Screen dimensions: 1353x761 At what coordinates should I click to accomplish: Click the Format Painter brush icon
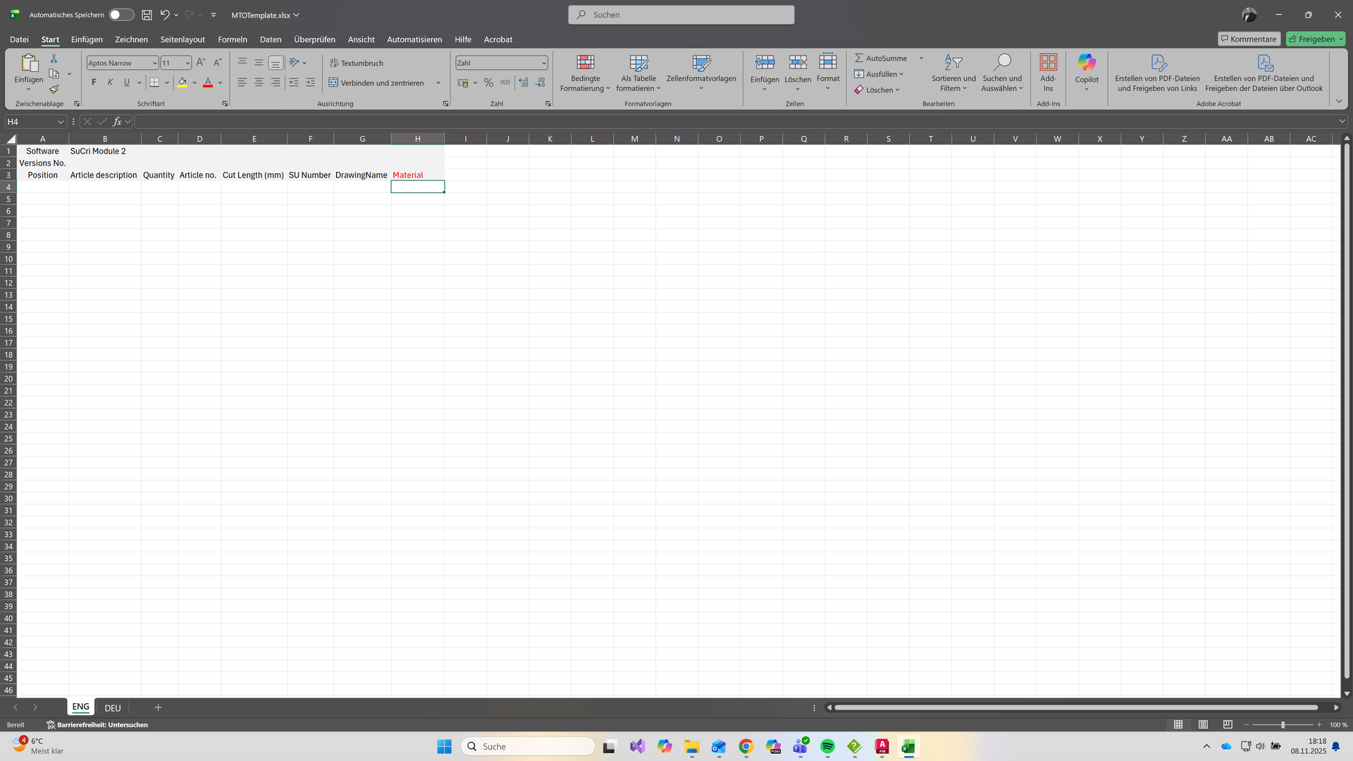(54, 89)
